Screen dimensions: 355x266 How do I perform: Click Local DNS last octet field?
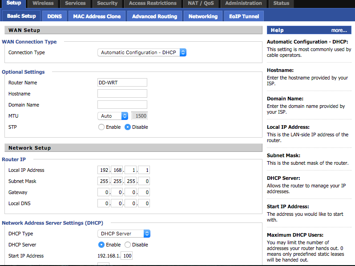(x=144, y=203)
